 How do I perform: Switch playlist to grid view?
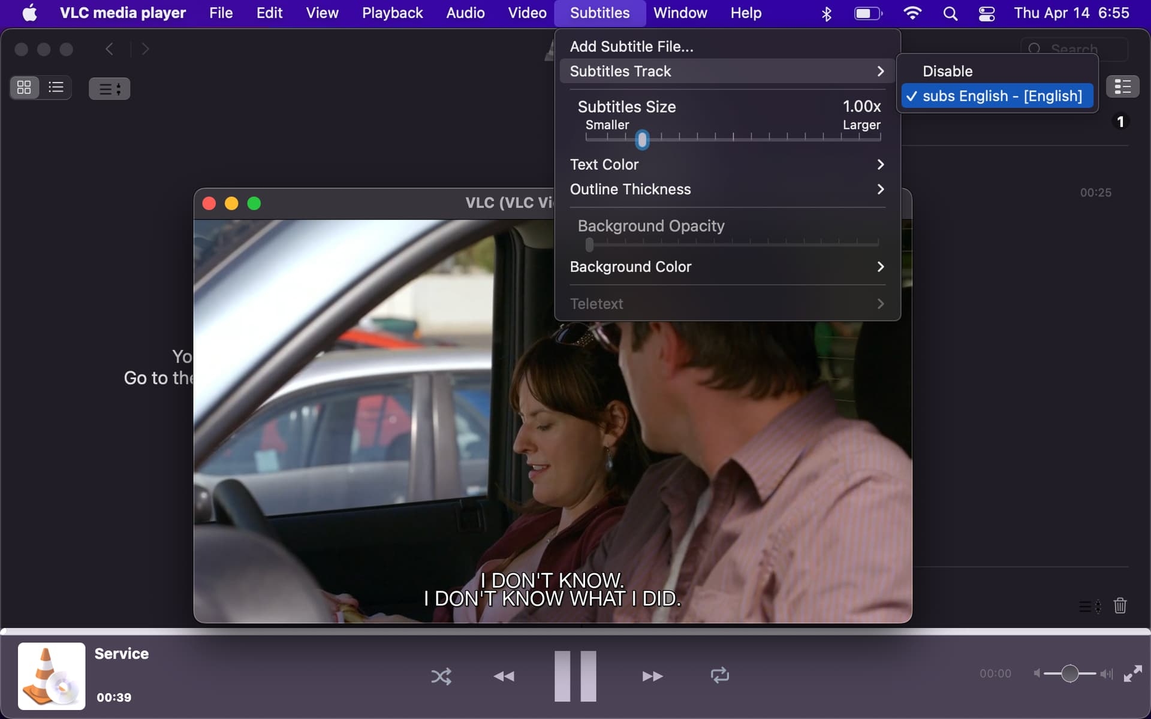(23, 87)
